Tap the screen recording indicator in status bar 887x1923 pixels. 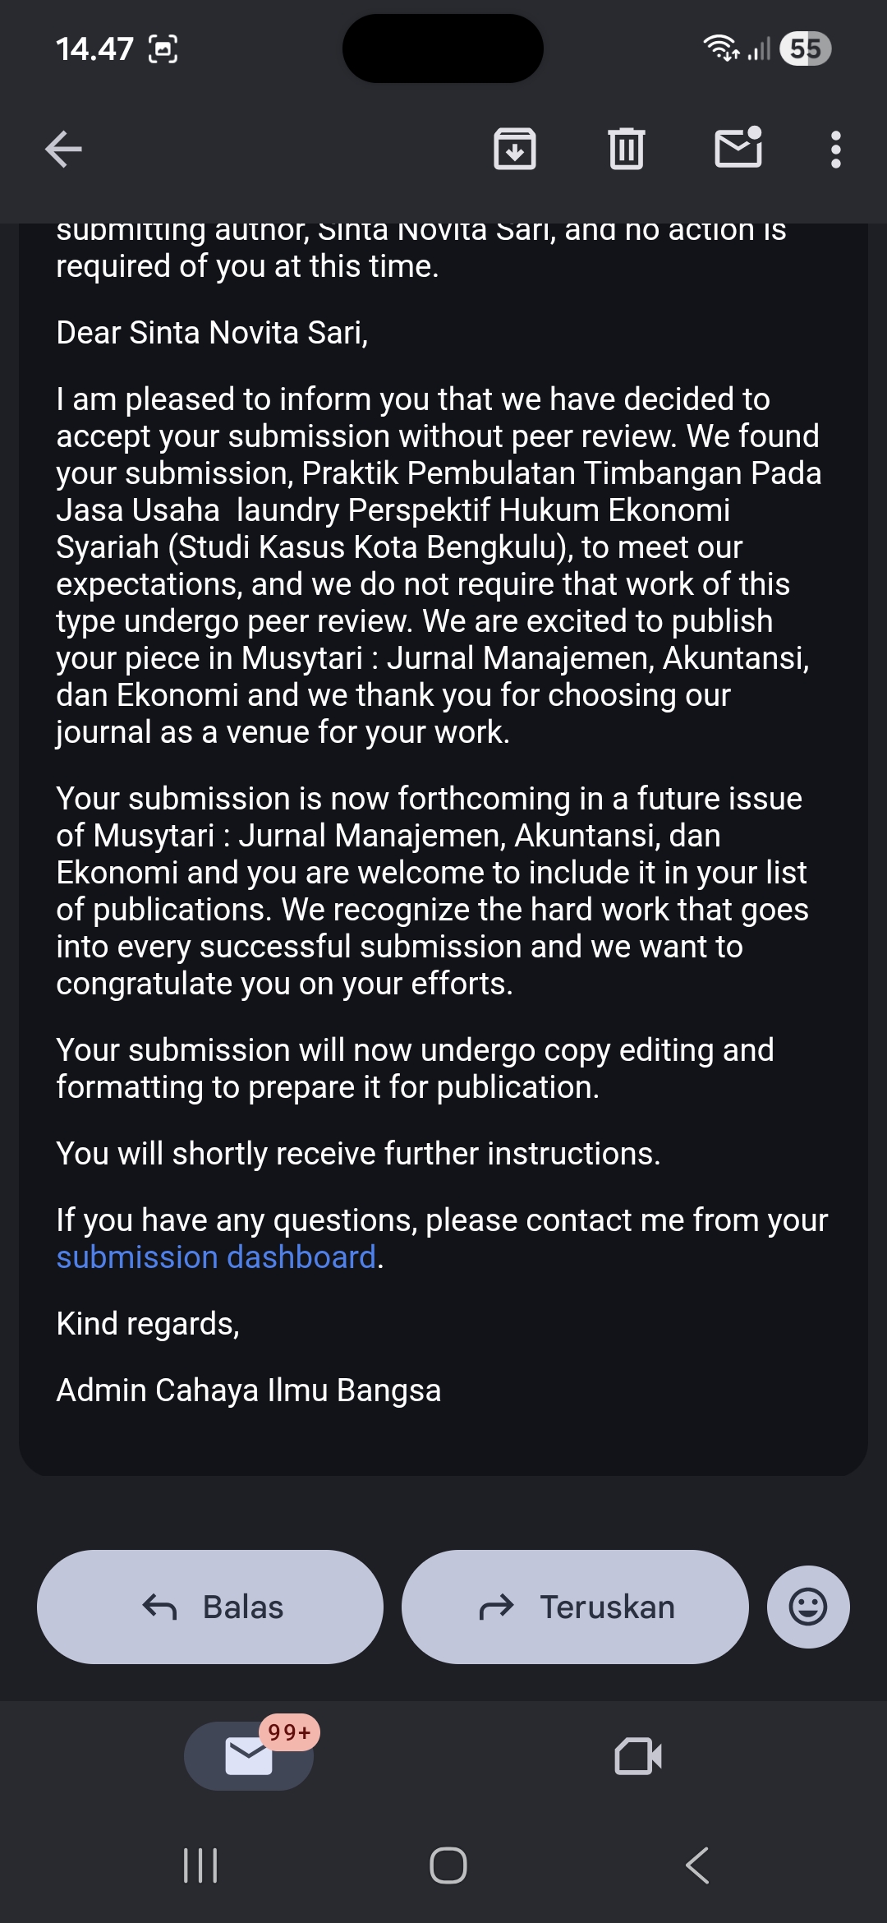[x=163, y=49]
